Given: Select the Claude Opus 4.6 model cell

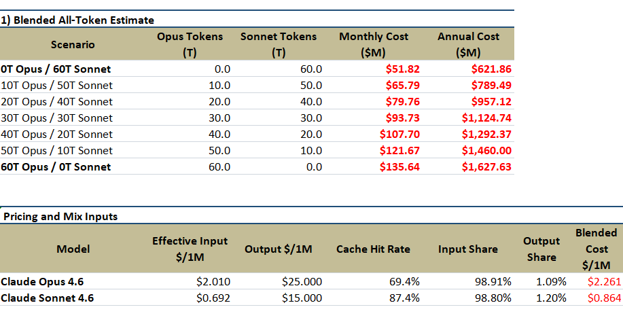Looking at the screenshot, I should (x=42, y=281).
